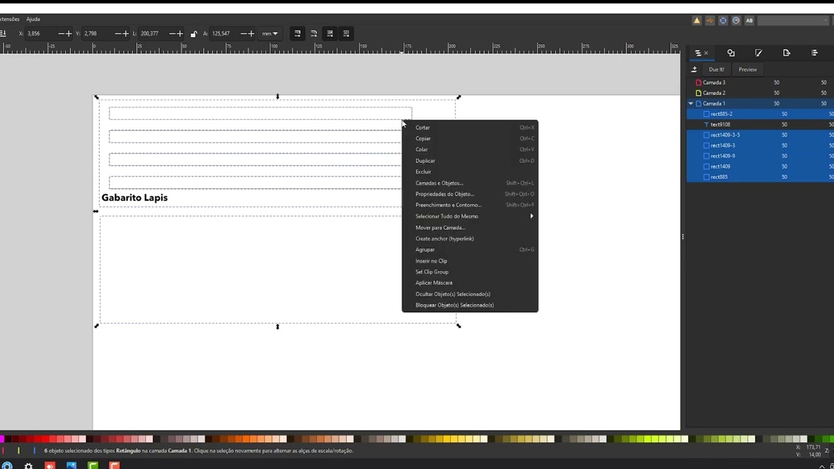The width and height of the screenshot is (834, 469).
Task: Choose Inserir no Clip option
Action: point(470,261)
